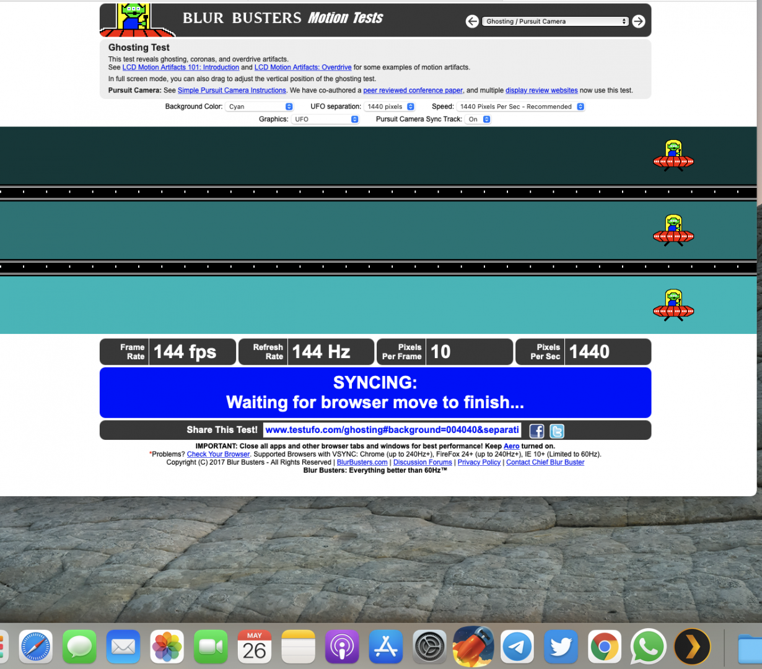This screenshot has width=762, height=669.
Task: Open the UFO separation dropdown
Action: point(389,107)
